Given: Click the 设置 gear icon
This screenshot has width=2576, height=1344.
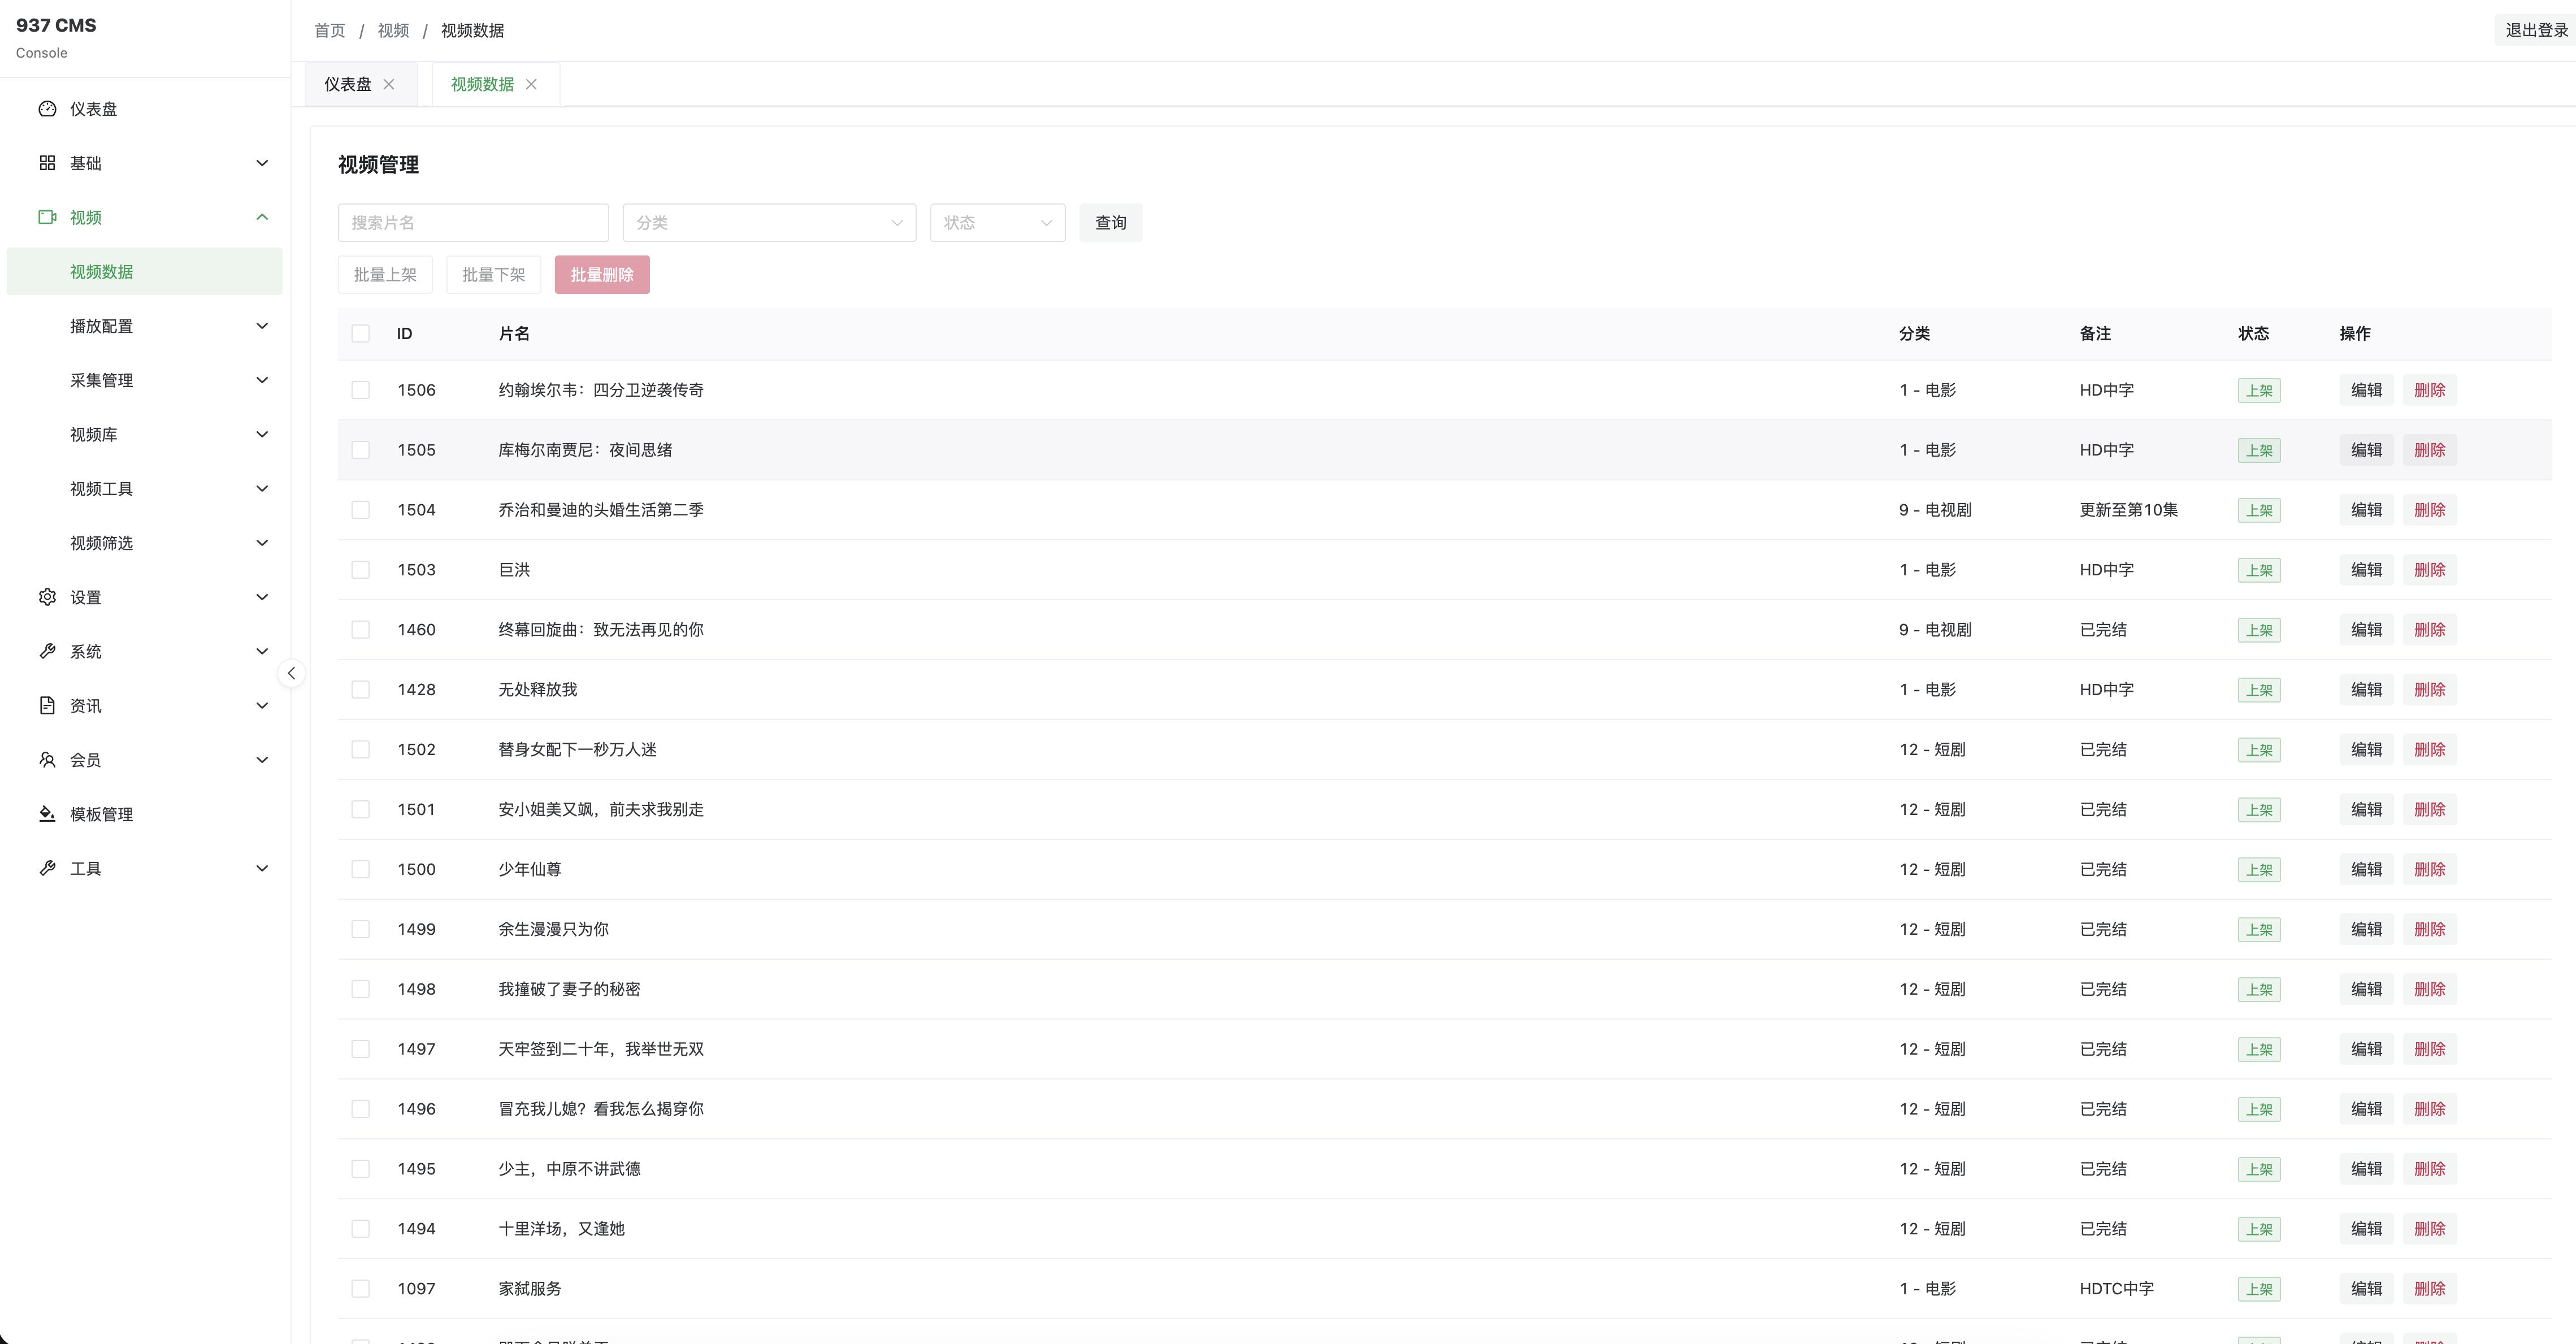Looking at the screenshot, I should (47, 597).
